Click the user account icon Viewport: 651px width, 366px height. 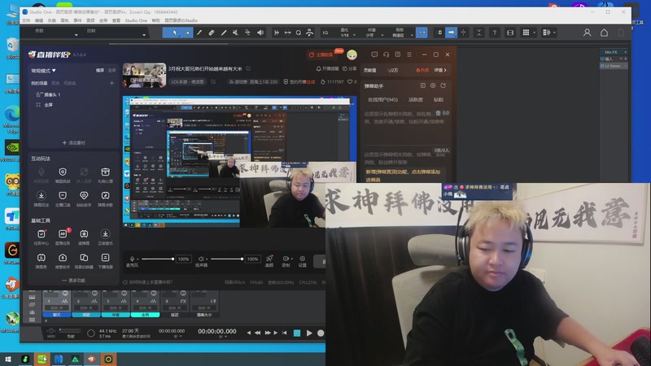point(587,33)
